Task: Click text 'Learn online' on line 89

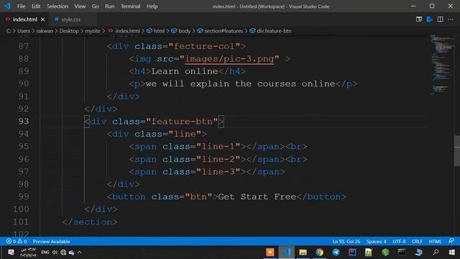Action: [x=185, y=71]
